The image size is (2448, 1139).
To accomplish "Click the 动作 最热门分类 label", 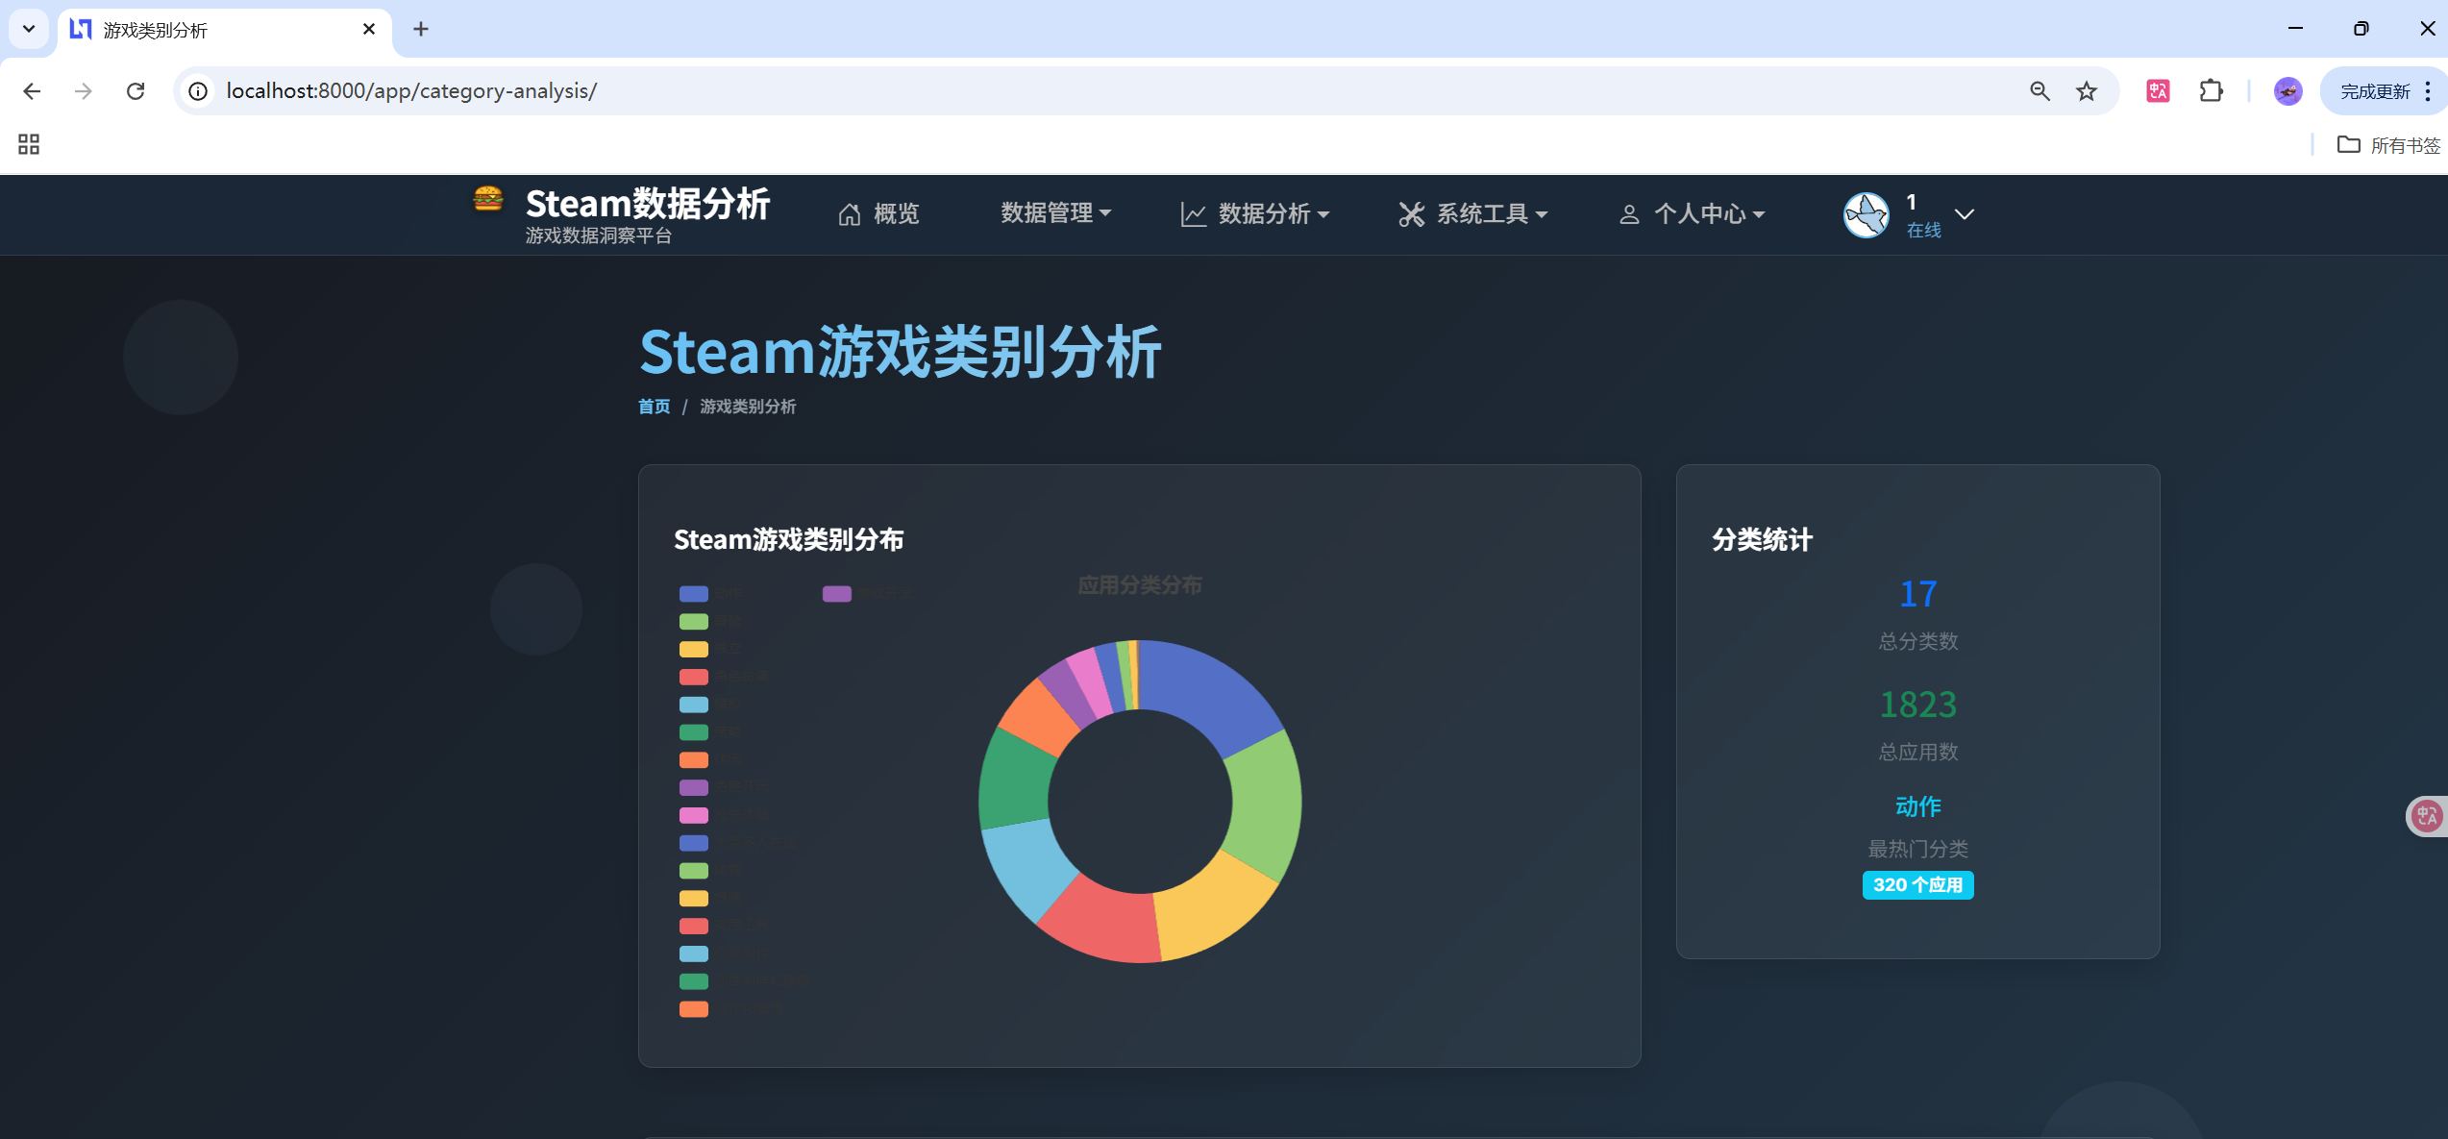I will (x=1918, y=806).
